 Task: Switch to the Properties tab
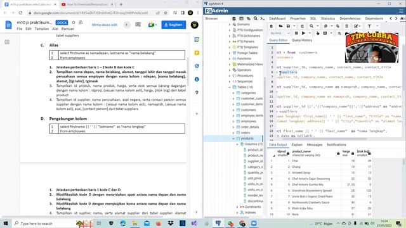point(298,18)
